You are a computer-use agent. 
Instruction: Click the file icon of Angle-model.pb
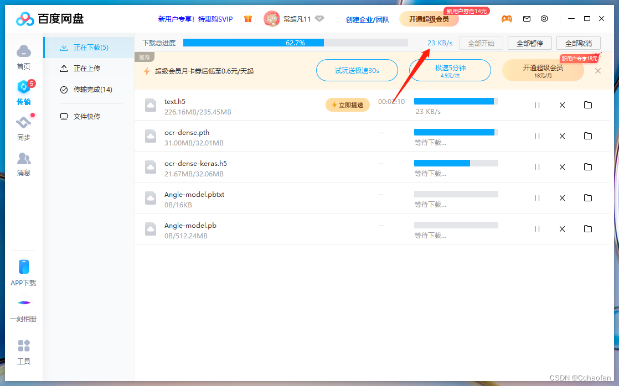[151, 229]
